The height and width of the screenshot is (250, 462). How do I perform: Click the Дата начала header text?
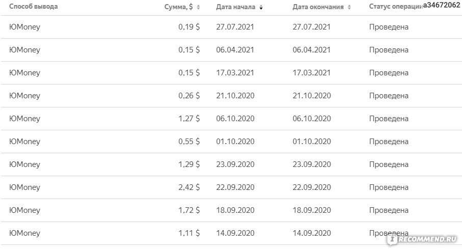236,7
